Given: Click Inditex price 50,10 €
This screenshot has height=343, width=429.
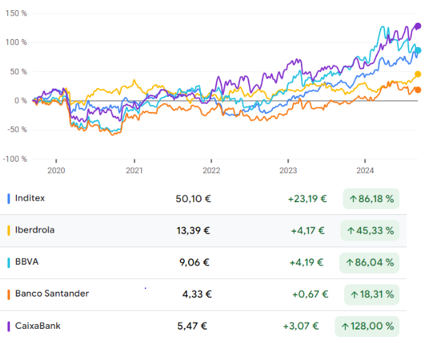Looking at the screenshot, I should point(193,199).
